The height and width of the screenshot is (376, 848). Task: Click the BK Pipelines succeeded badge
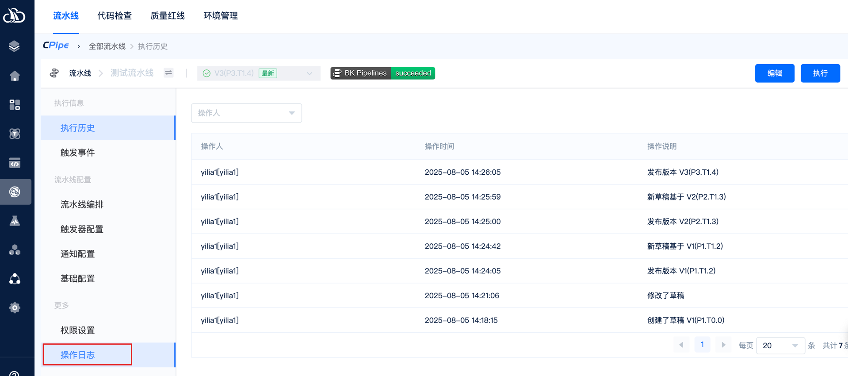click(382, 73)
